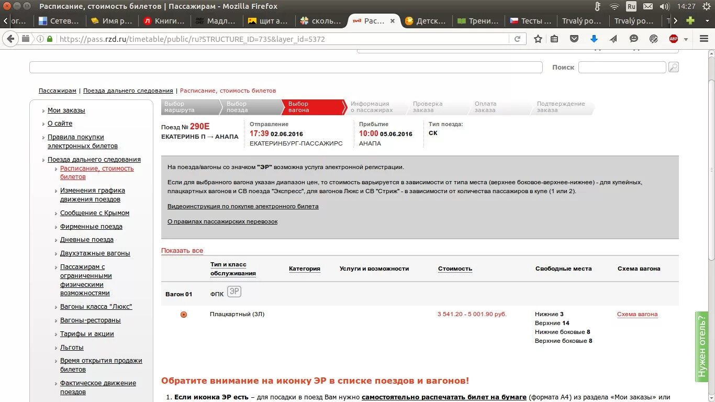Open the Wi-Fi network indicator
The image size is (715, 402).
(x=615, y=6)
